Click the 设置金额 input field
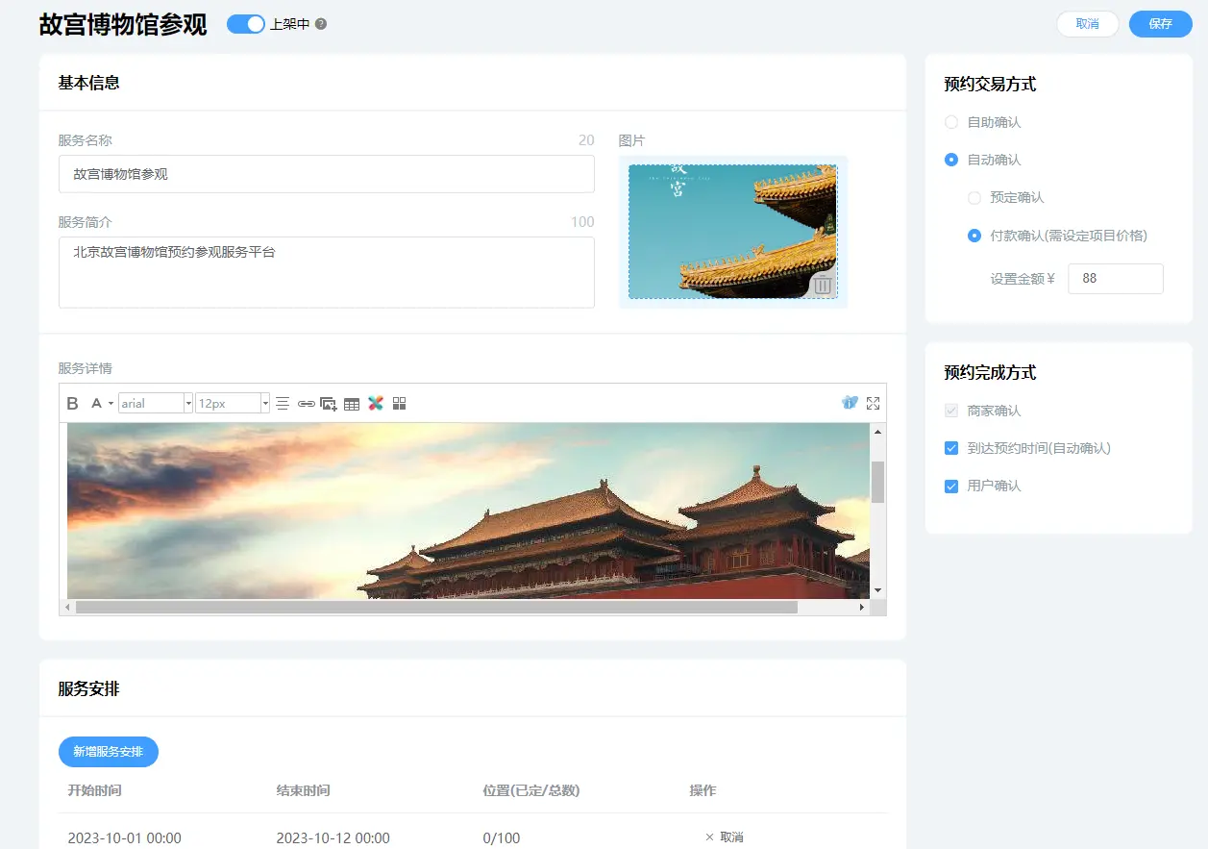Viewport: 1208px width, 849px height. point(1115,279)
